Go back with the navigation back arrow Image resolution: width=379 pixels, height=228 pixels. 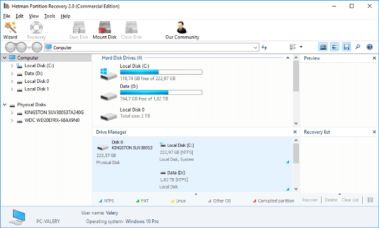click(x=10, y=48)
